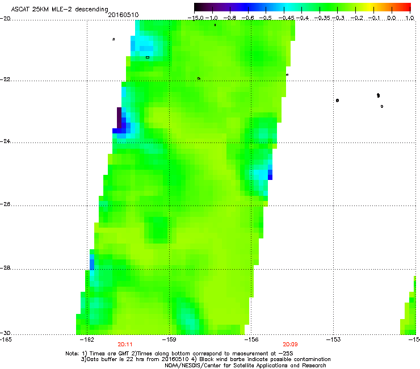Click the -162 longitude axis label
Image resolution: width=420 pixels, height=369 pixels.
coord(87,339)
